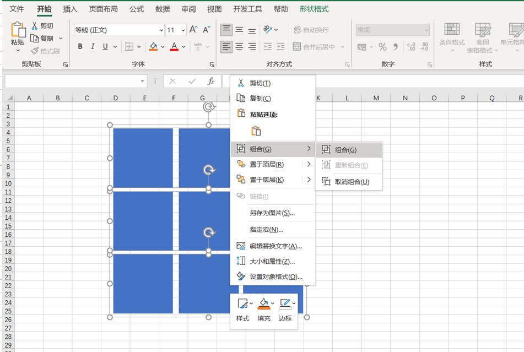
Task: Click the underline U icon
Action: coord(105,47)
